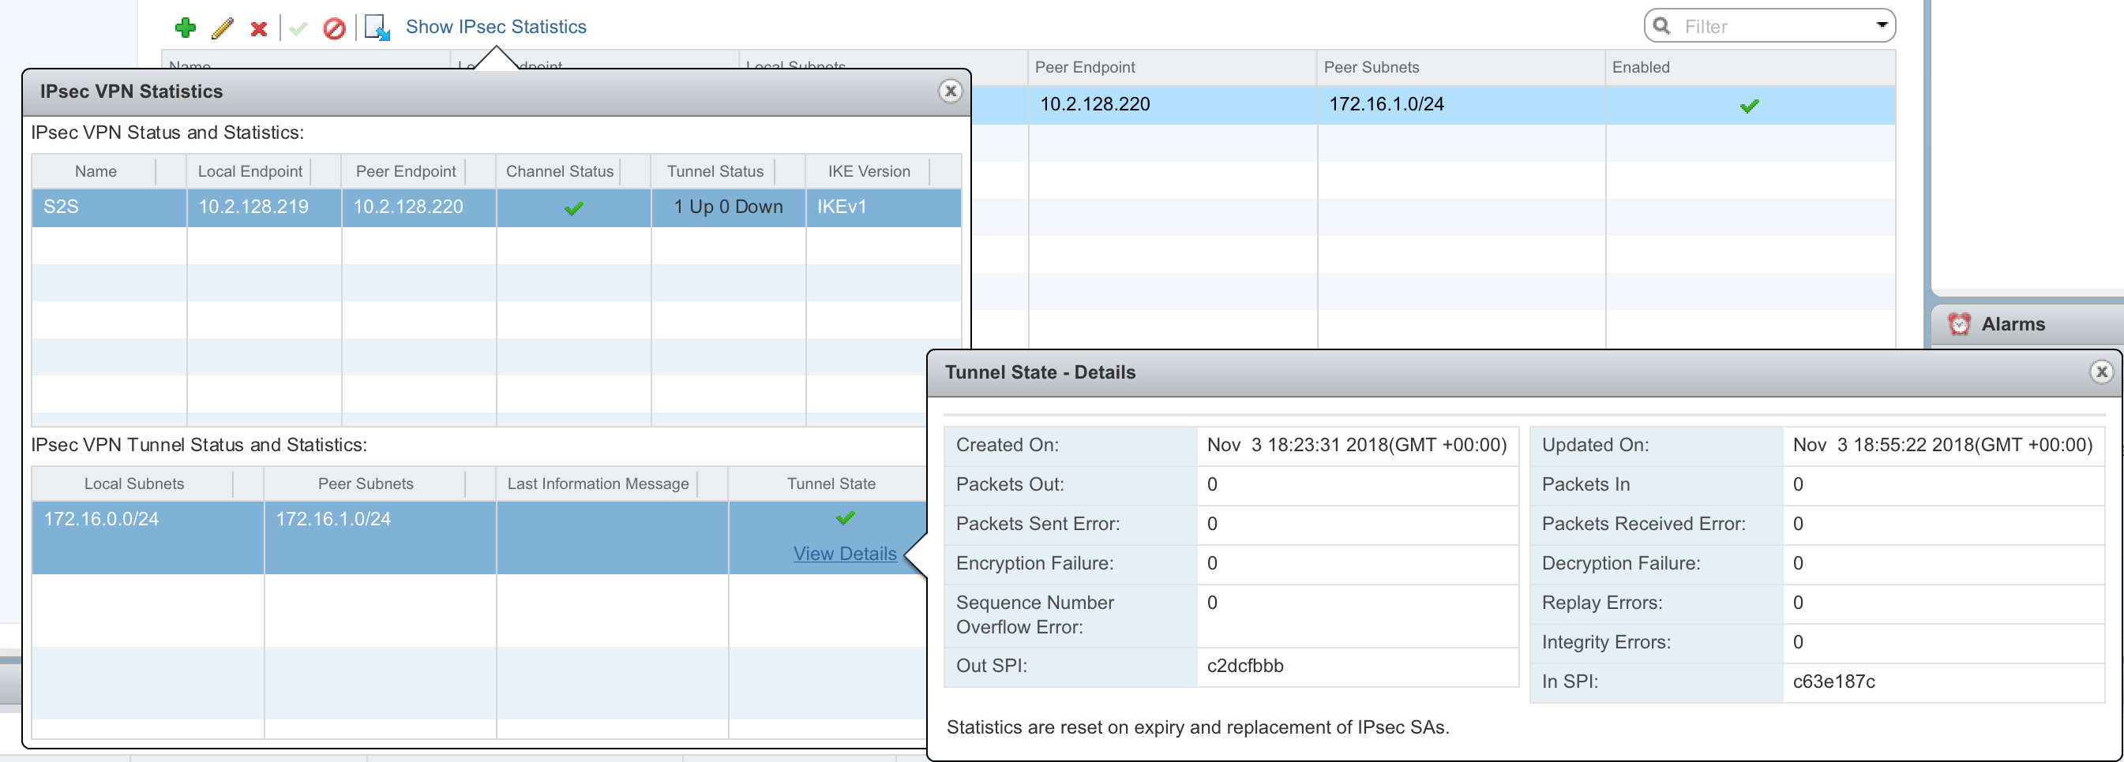The width and height of the screenshot is (2124, 762).
Task: Click the green plus Add icon
Action: tap(186, 28)
